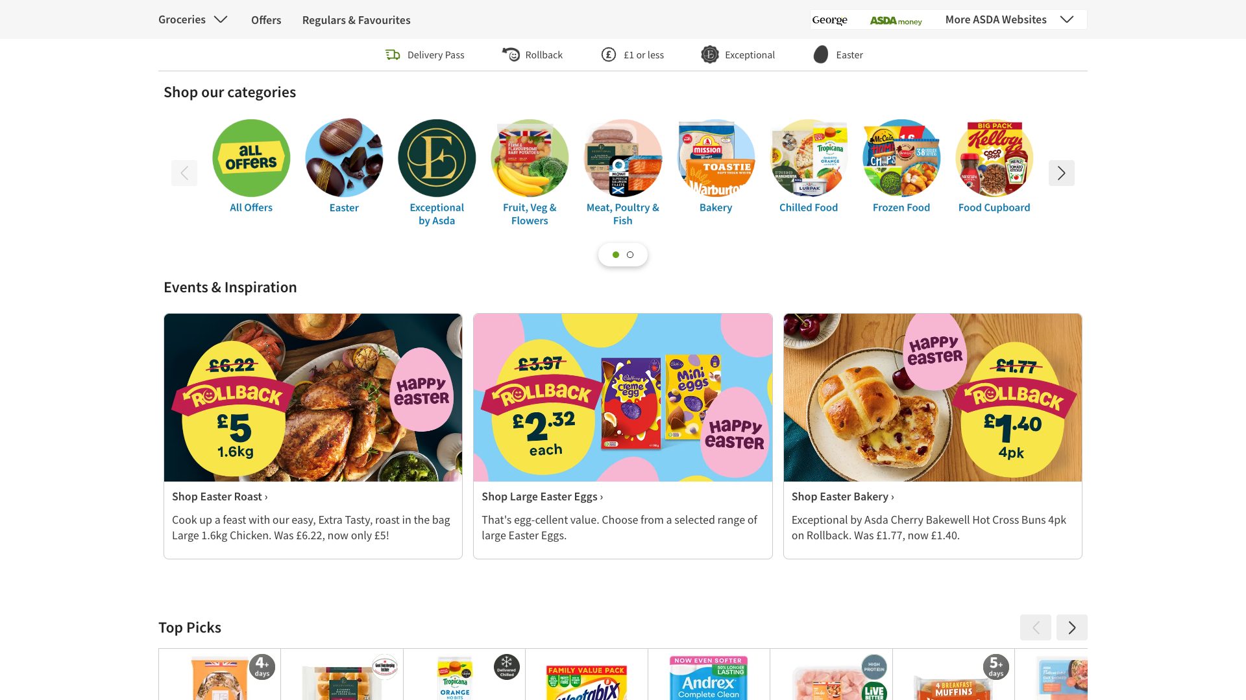Expand the Groceries dropdown menu
Viewport: 1246px width, 700px height.
pyautogui.click(x=193, y=19)
